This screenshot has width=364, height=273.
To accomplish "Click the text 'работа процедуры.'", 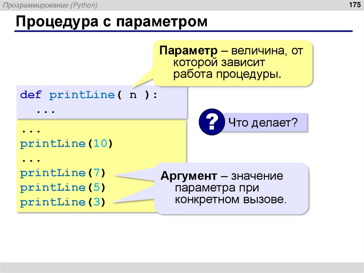I will point(227,74).
